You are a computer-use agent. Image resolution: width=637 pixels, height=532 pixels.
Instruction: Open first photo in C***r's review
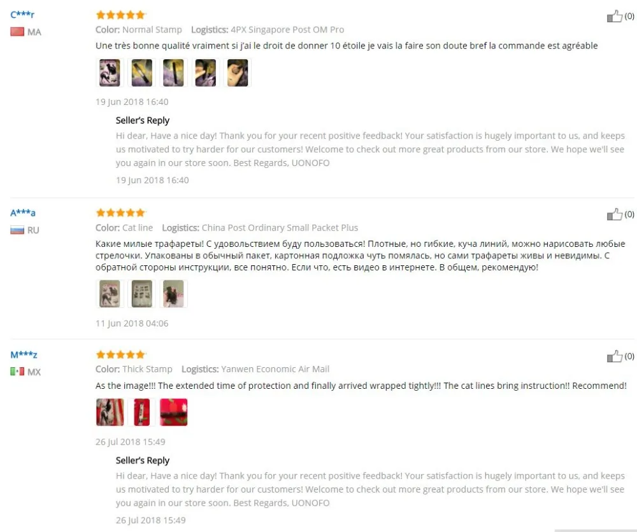(x=110, y=73)
